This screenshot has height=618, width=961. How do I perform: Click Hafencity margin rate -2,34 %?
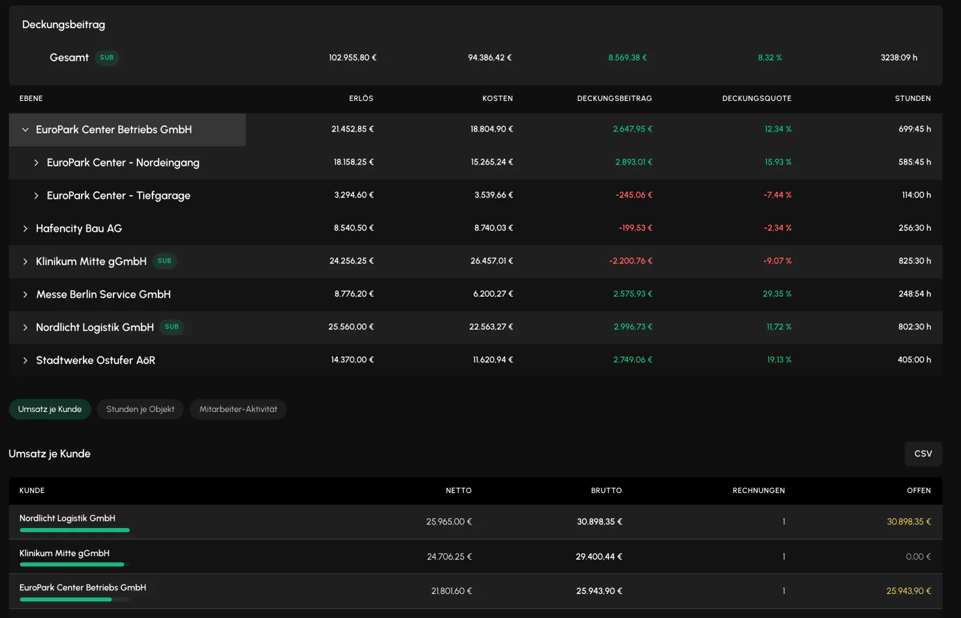tap(778, 228)
